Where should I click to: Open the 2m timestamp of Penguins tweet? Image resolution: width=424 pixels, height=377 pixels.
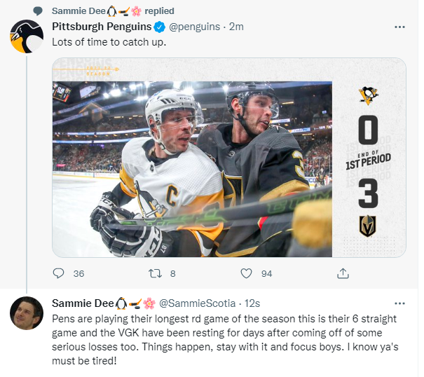point(235,27)
